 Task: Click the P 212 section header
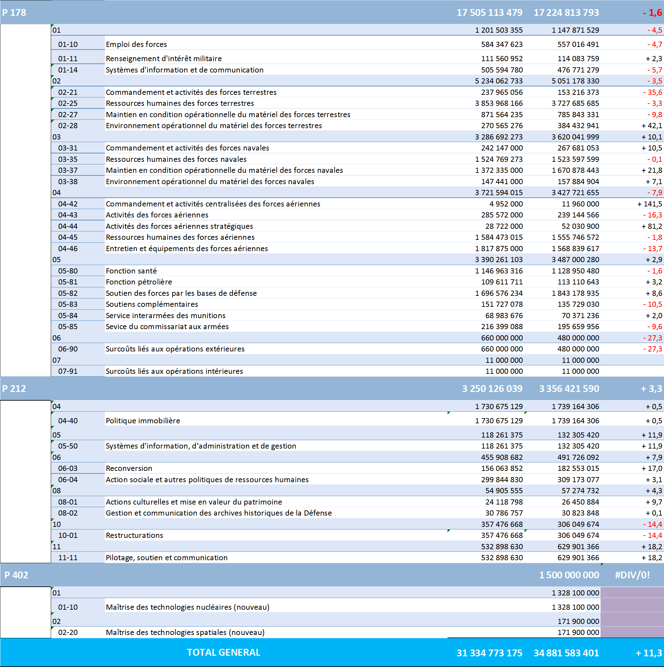pos(14,389)
